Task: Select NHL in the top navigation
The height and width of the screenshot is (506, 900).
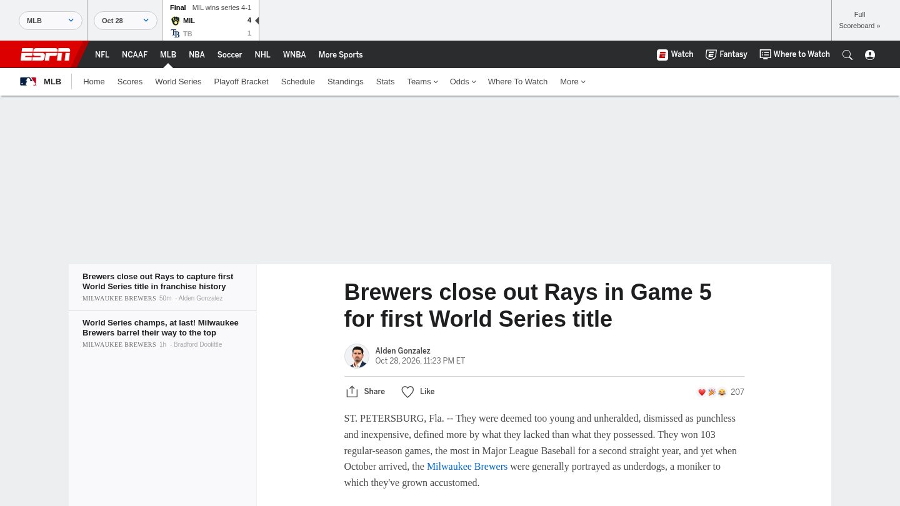Action: pos(262,55)
